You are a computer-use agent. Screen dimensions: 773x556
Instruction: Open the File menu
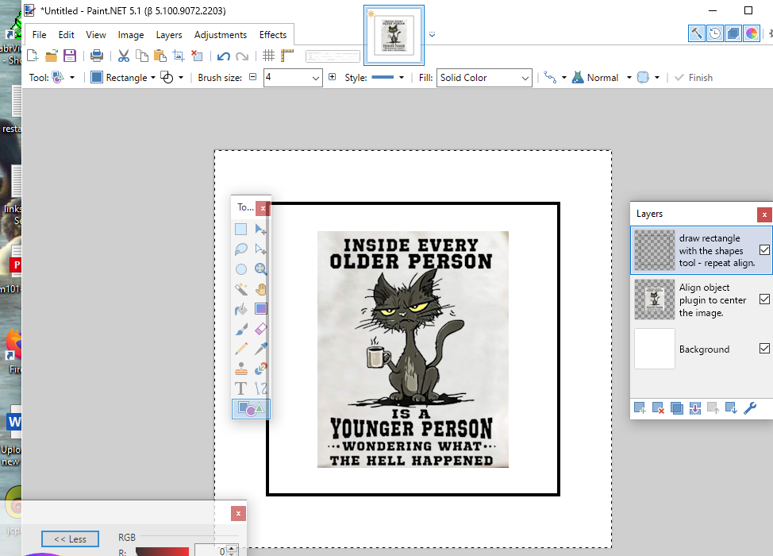coord(39,35)
